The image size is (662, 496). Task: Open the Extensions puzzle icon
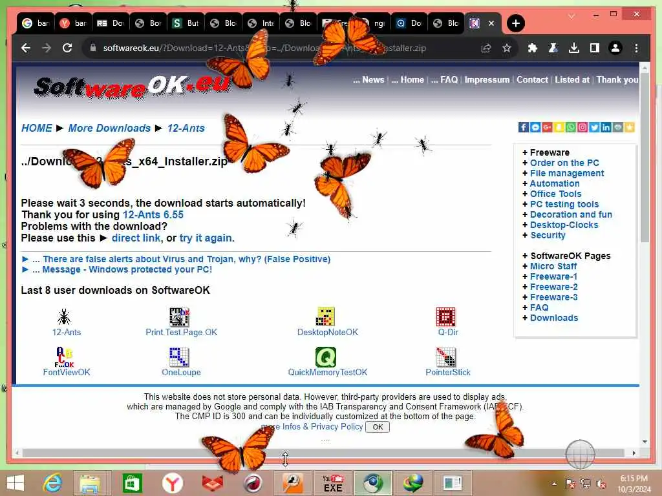click(x=533, y=48)
